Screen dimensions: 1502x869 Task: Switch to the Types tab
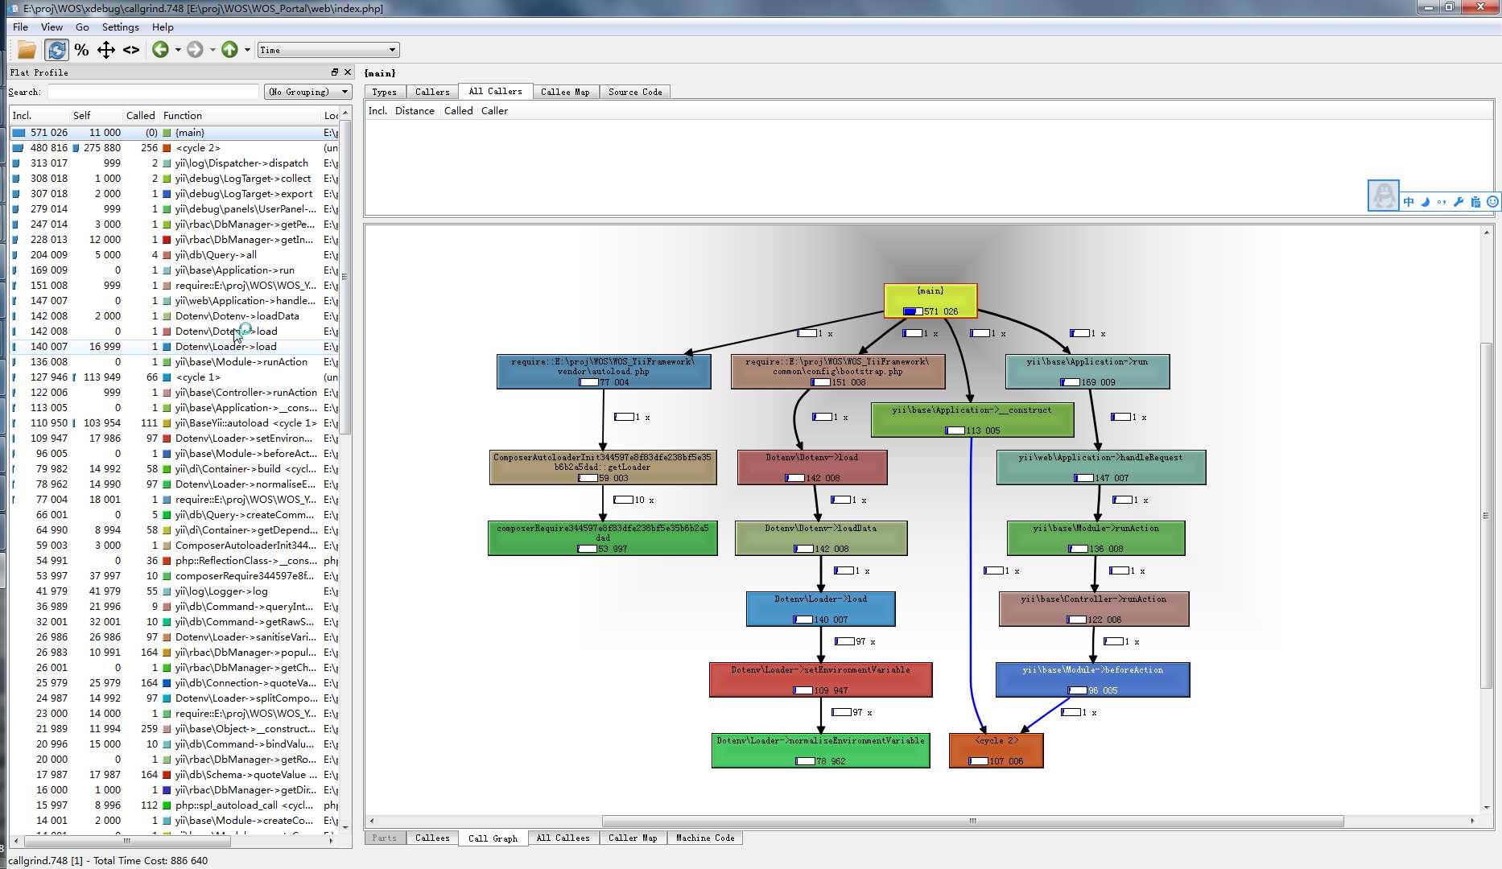coord(384,92)
